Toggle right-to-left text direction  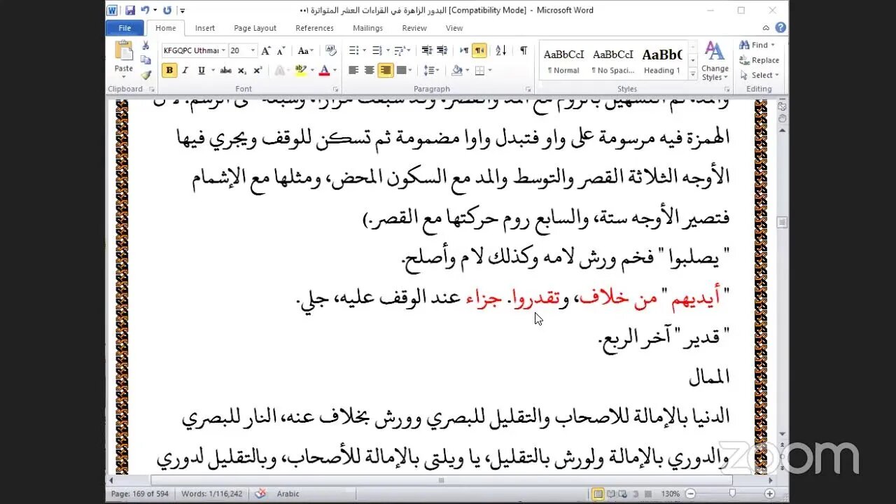479,50
